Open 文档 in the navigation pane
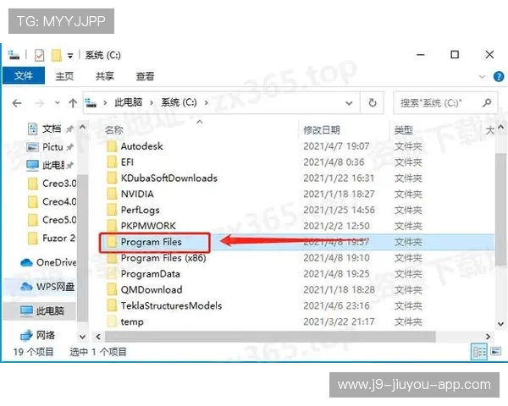 [x=52, y=129]
